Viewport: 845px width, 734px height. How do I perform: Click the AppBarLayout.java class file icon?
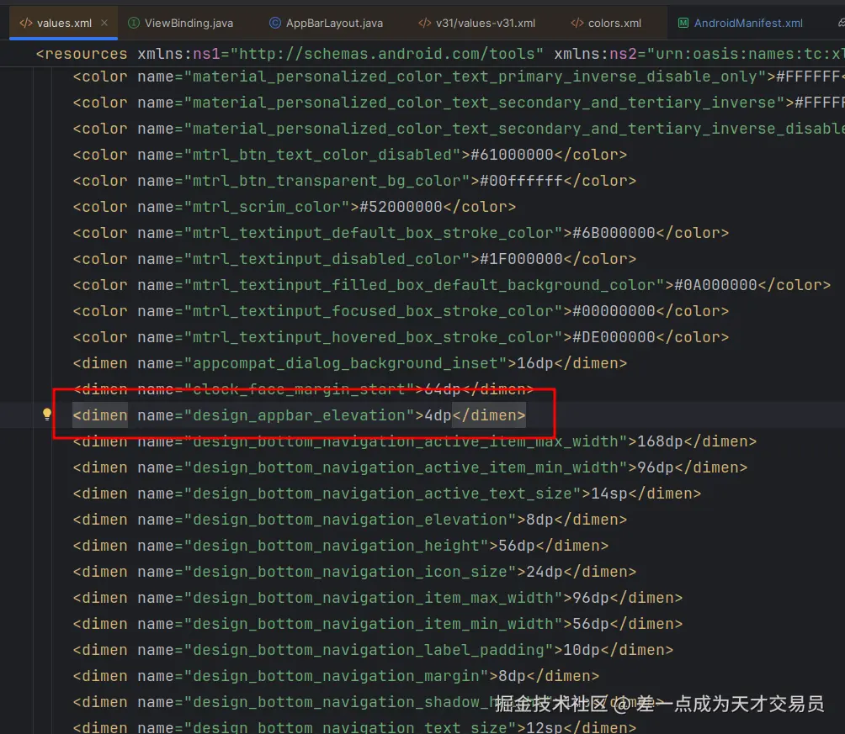click(x=275, y=24)
